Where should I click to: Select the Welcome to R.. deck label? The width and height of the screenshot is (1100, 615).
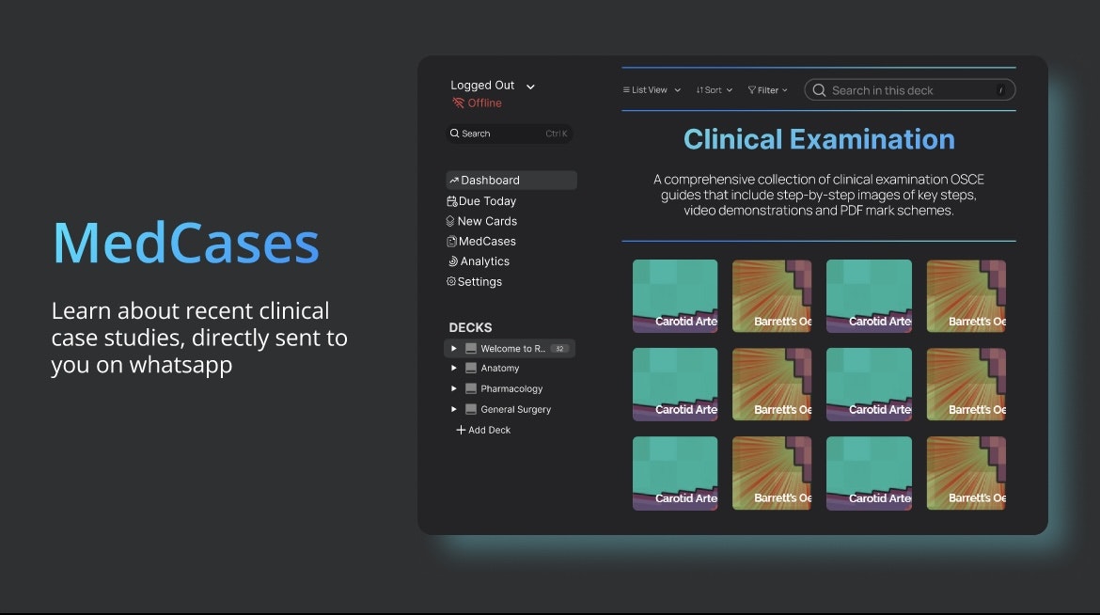512,349
